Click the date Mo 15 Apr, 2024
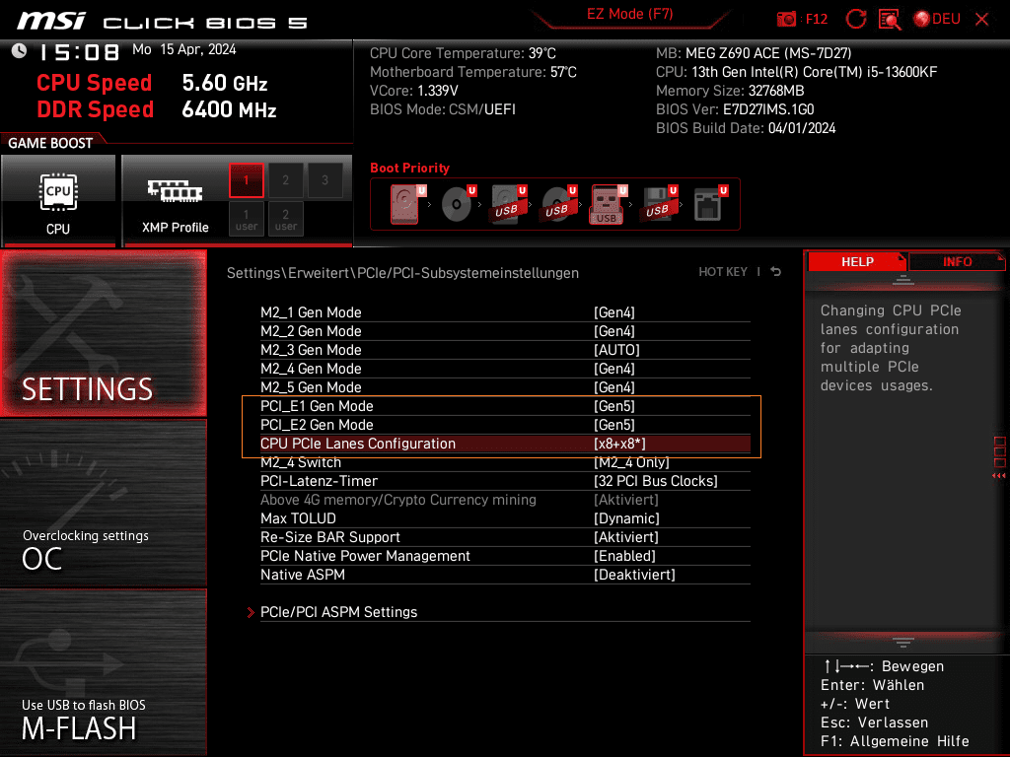Viewport: 1010px width, 757px height. coord(184,49)
